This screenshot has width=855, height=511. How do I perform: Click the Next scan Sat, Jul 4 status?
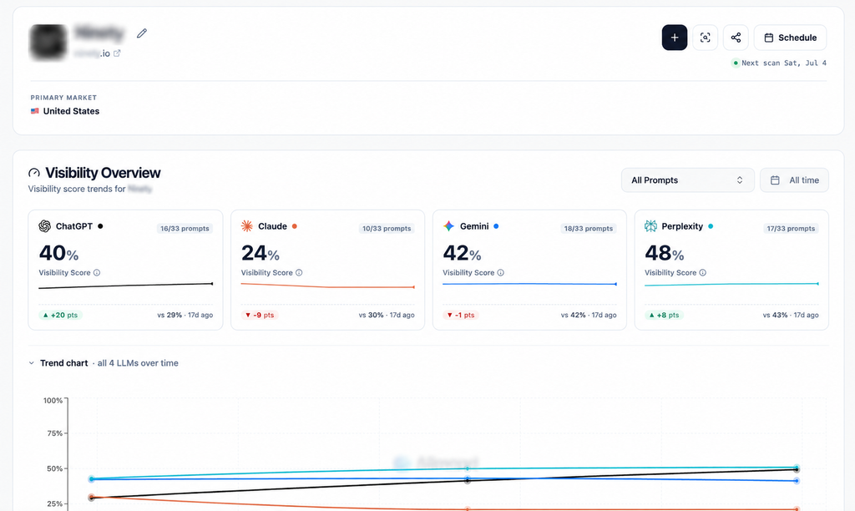[x=779, y=63]
